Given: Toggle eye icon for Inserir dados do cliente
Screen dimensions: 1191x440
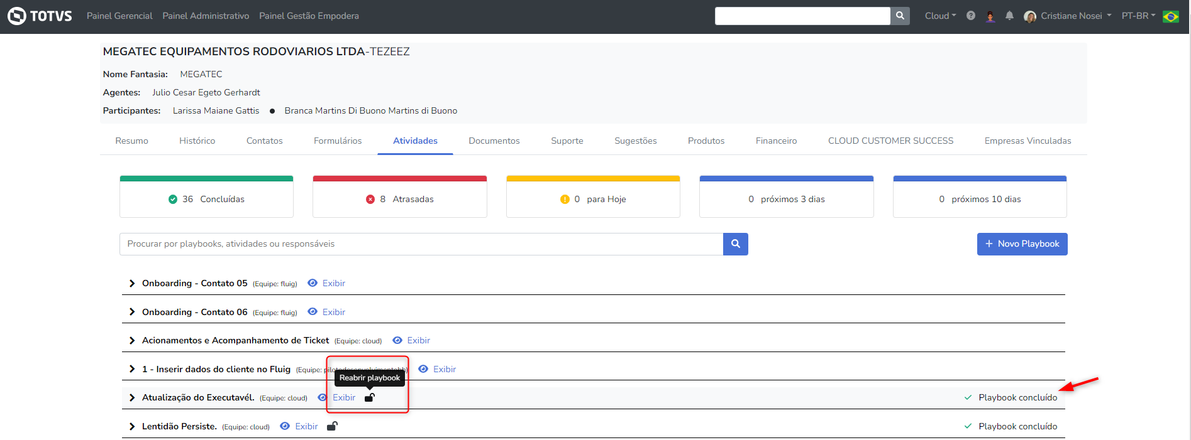Looking at the screenshot, I should point(423,369).
